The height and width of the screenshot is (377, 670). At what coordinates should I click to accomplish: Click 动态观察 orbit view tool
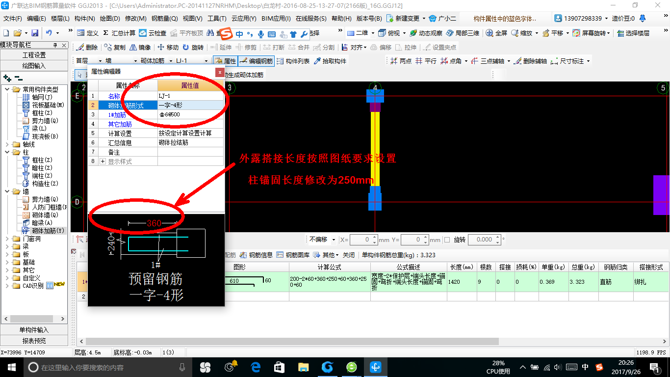pos(426,33)
